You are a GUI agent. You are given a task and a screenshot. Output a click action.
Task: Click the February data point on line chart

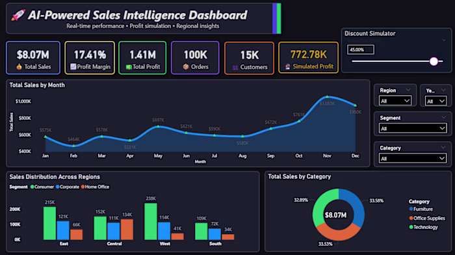tap(73, 146)
